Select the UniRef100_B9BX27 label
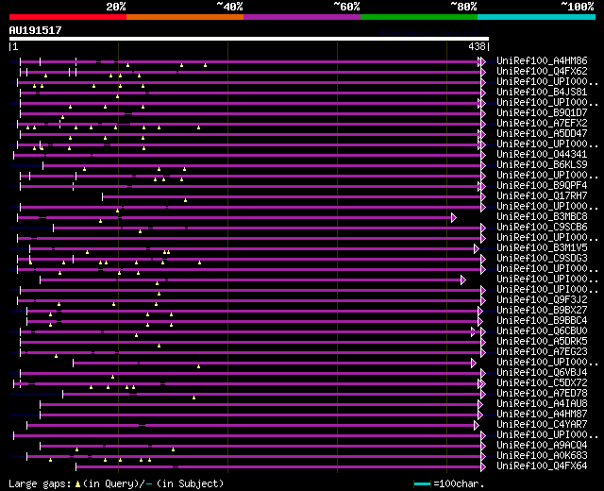Image resolution: width=604 pixels, height=491 pixels. [542, 311]
